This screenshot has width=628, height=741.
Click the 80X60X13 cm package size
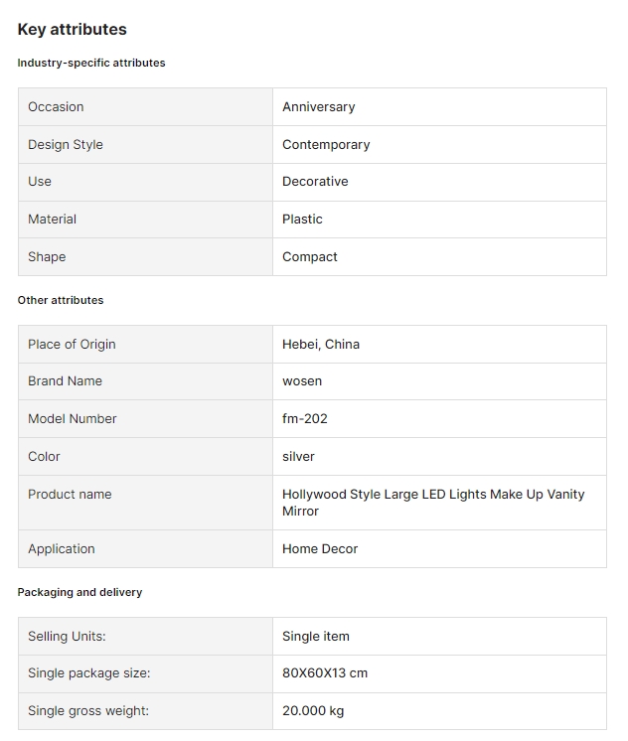[x=325, y=673]
